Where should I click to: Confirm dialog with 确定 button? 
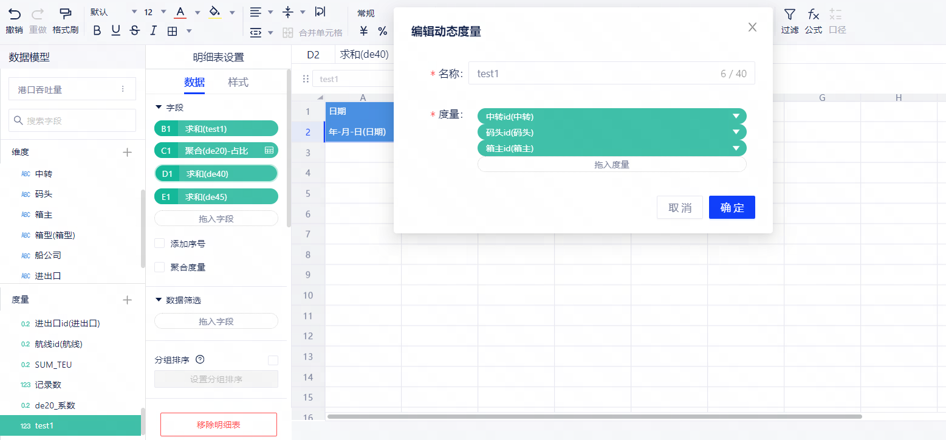pyautogui.click(x=732, y=207)
